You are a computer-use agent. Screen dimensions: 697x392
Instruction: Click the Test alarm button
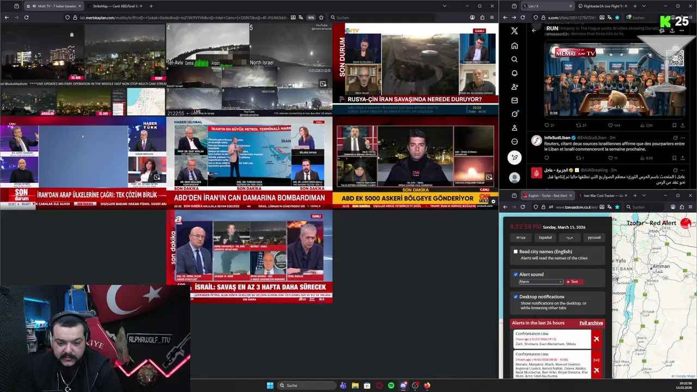coord(574,281)
